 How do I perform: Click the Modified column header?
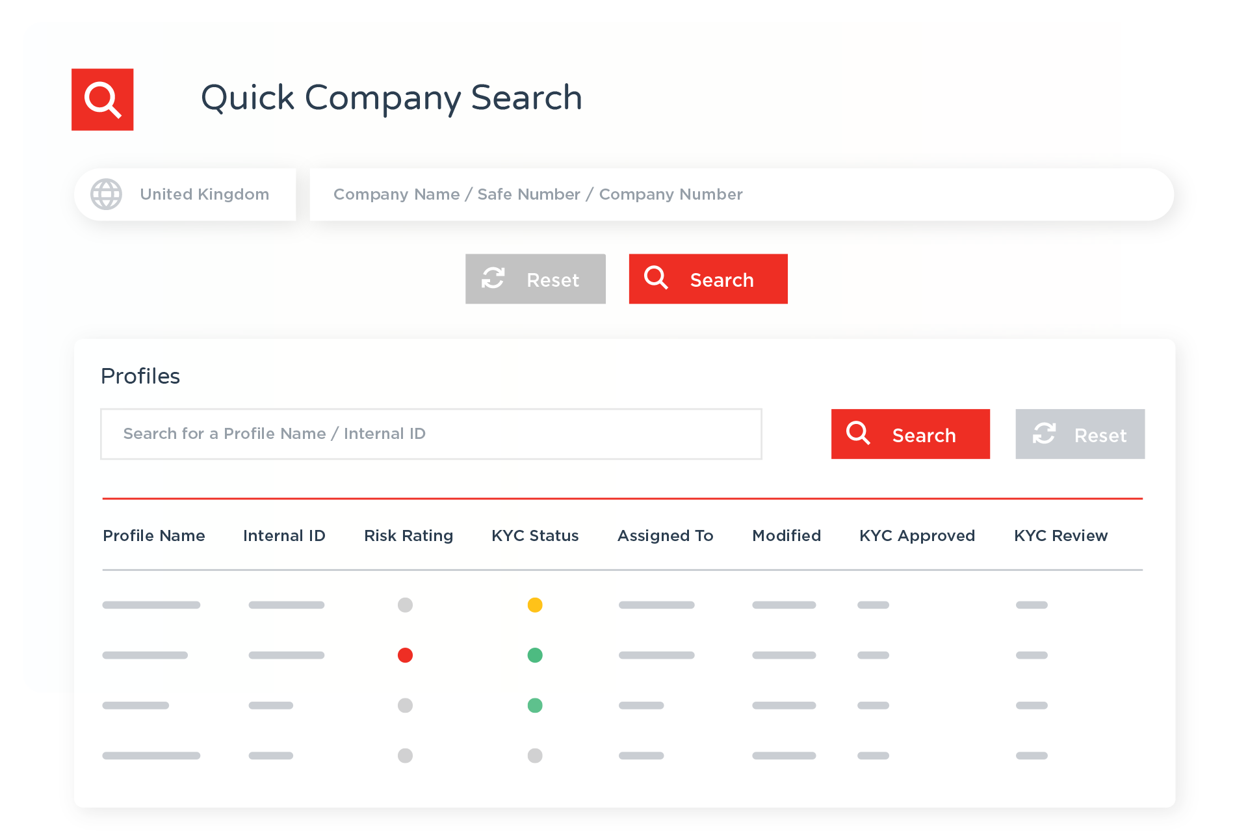point(786,536)
